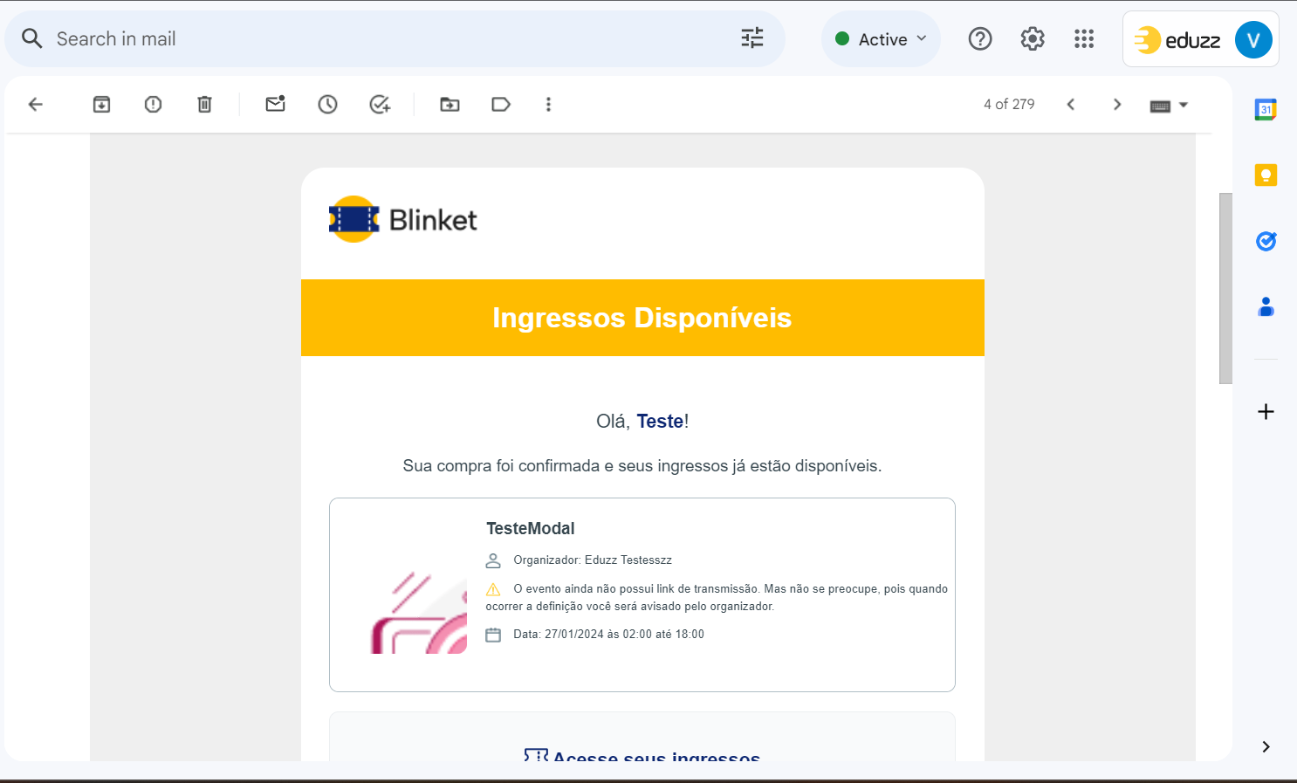Delete this email with trash icon
This screenshot has width=1297, height=783.
pyautogui.click(x=204, y=105)
